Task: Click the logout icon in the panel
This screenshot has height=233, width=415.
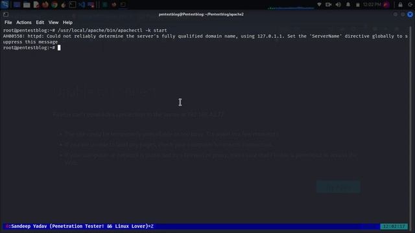Action: coord(410,5)
